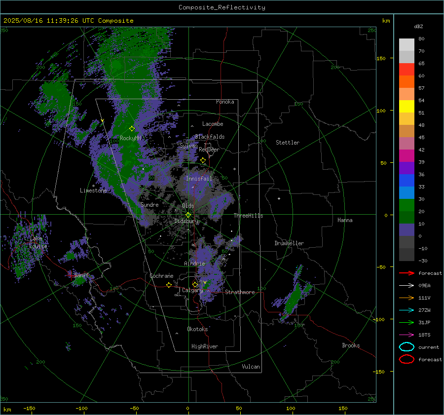Click the Drumheller city label
Image resolution: width=444 pixels, height=415 pixels.
[x=289, y=243]
